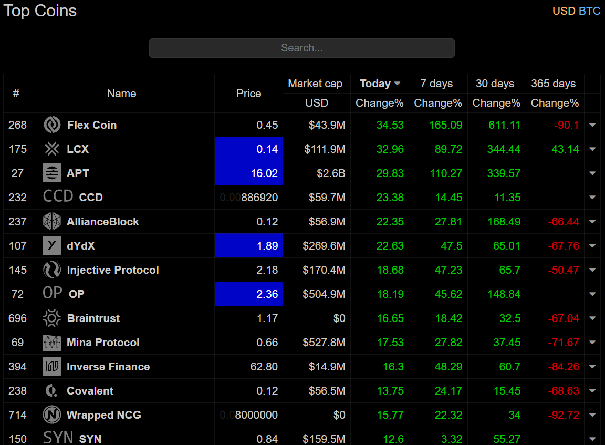The height and width of the screenshot is (445, 605).
Task: Click the Braintrust logo icon
Action: click(x=52, y=318)
